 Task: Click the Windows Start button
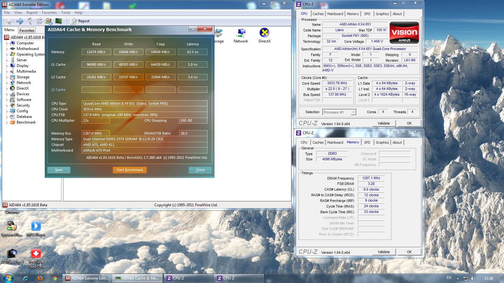8,278
